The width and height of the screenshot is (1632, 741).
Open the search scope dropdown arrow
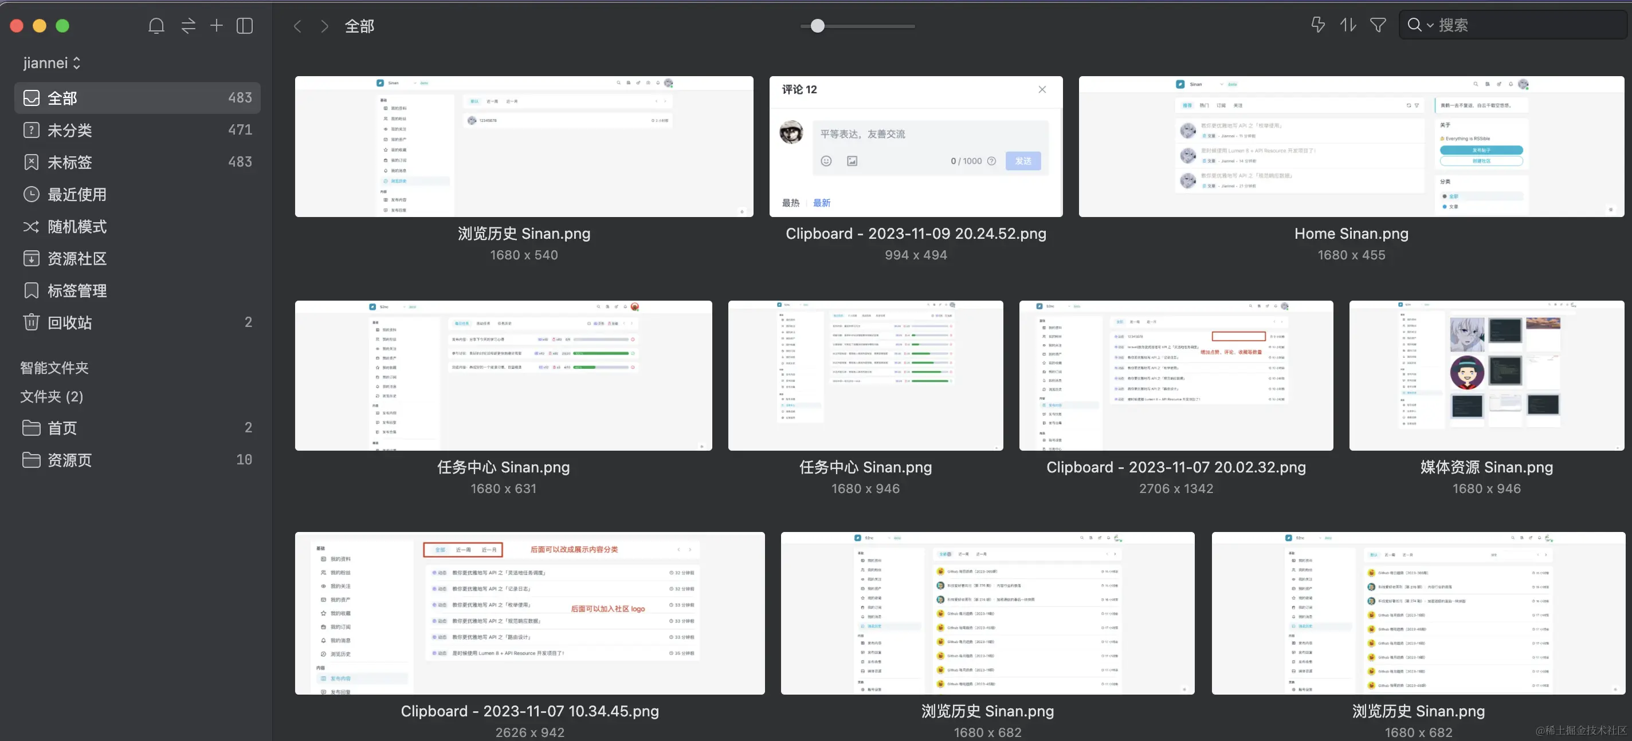[x=1430, y=25]
